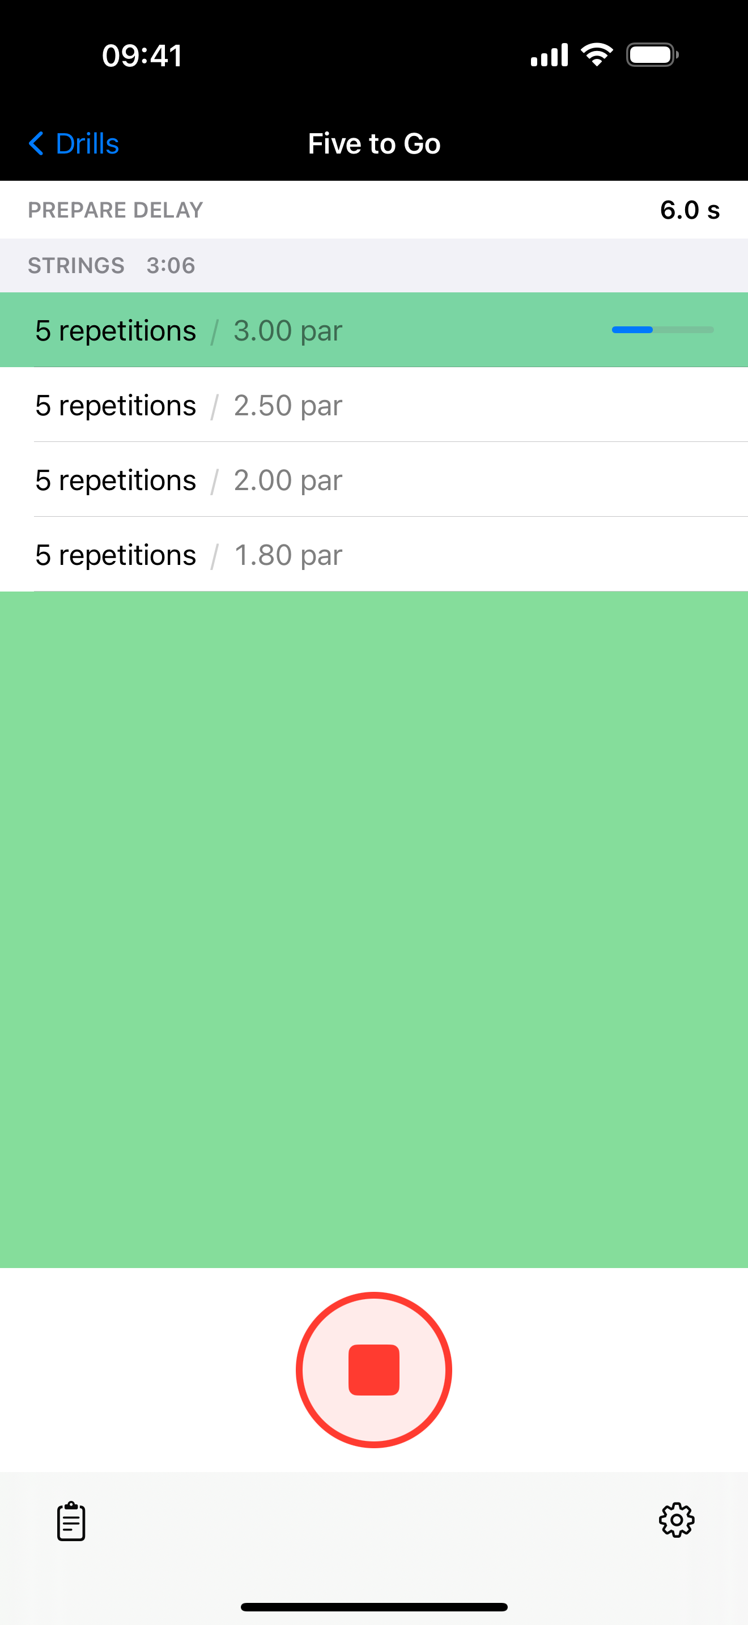Tap the 3:06 total strings time
The height and width of the screenshot is (1625, 748).
(171, 266)
